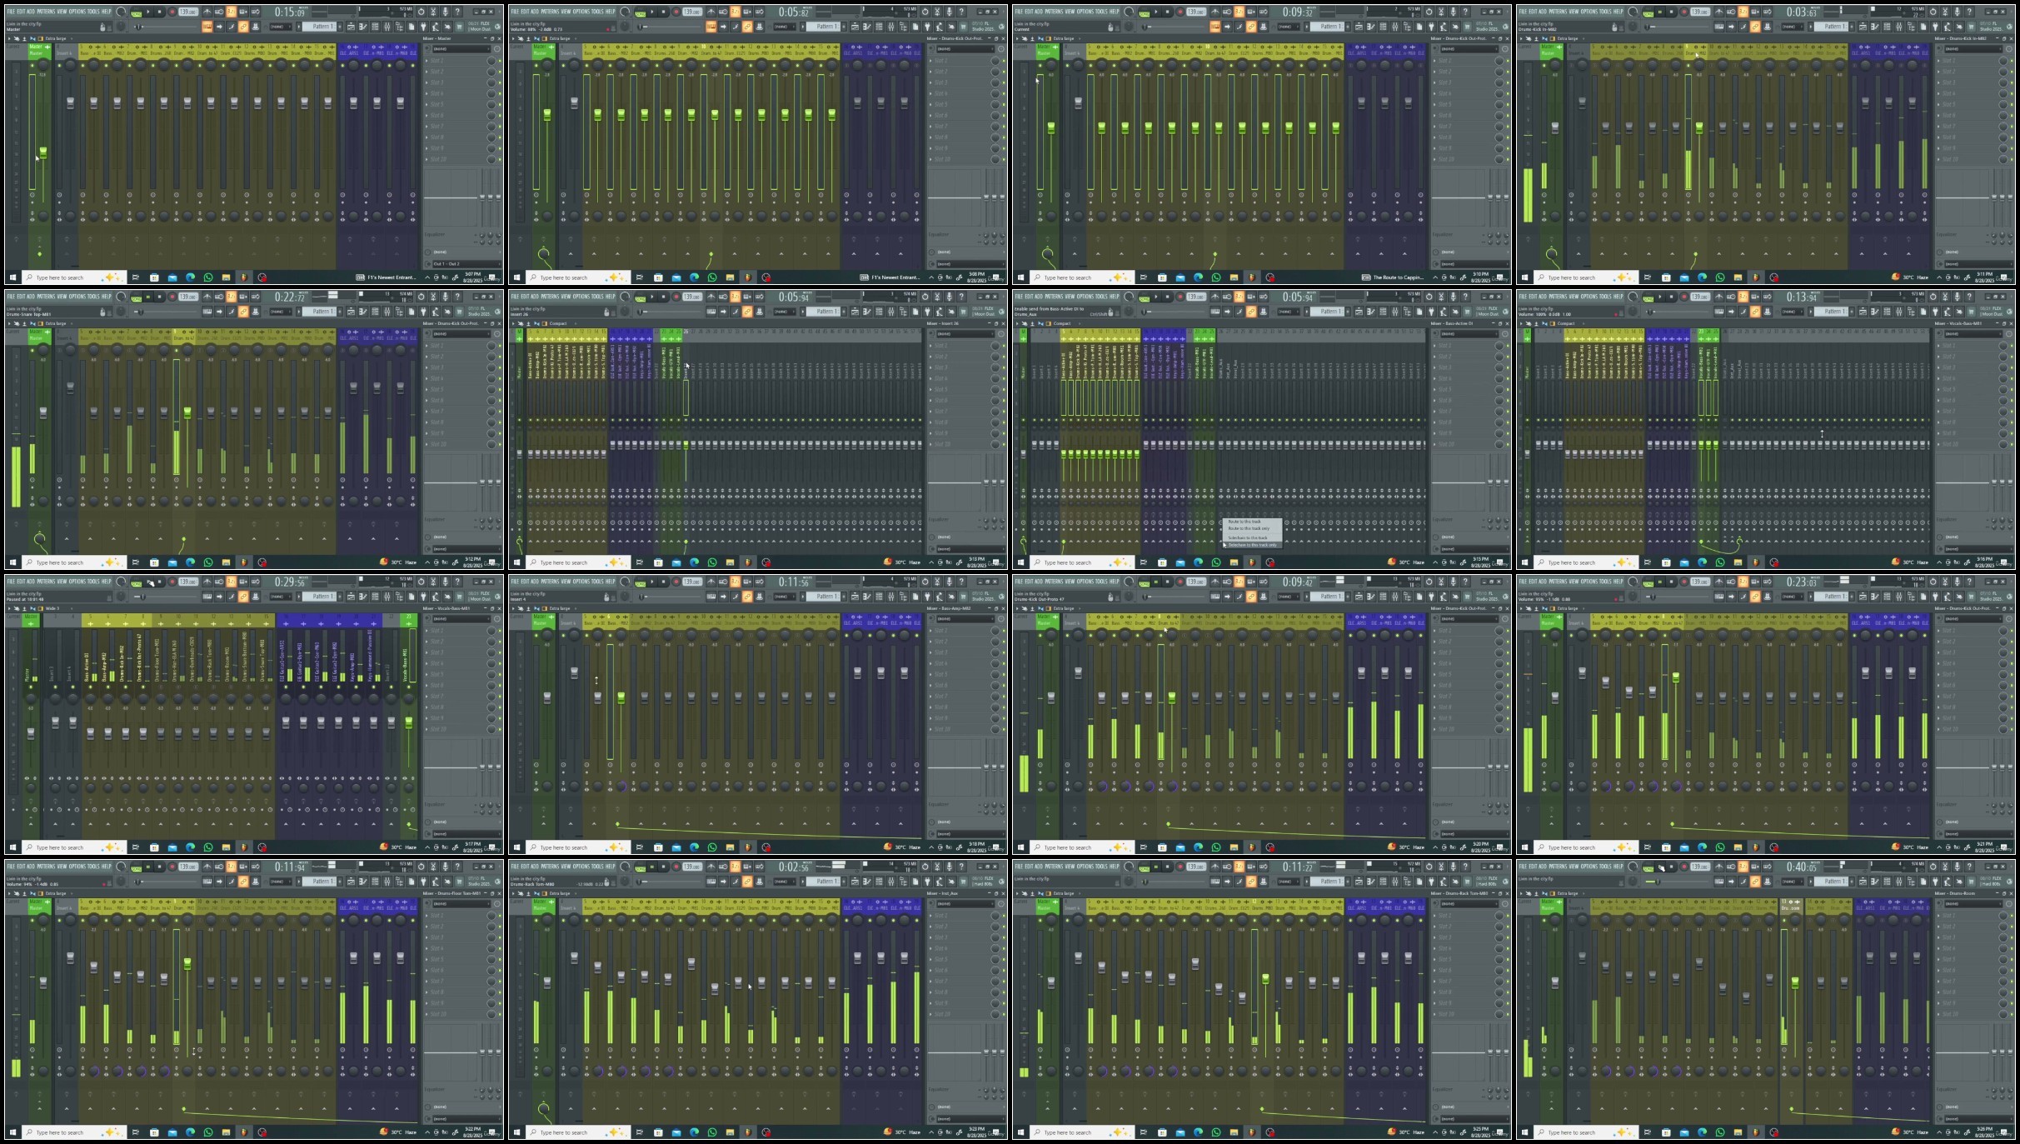Choose 'Sidechain to this track only' menu entry
2020x1144 pixels.
tap(1252, 545)
